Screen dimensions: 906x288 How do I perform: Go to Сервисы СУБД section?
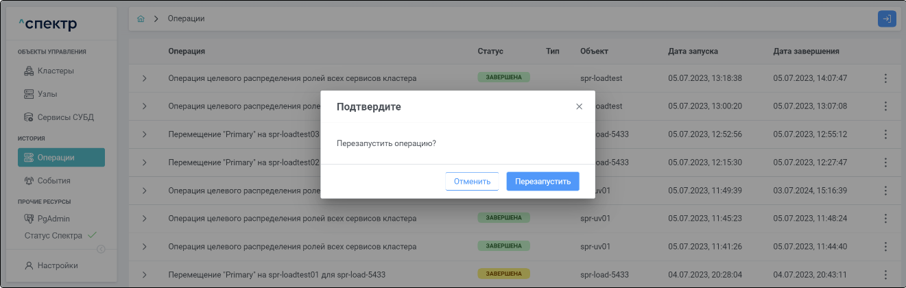pos(64,117)
